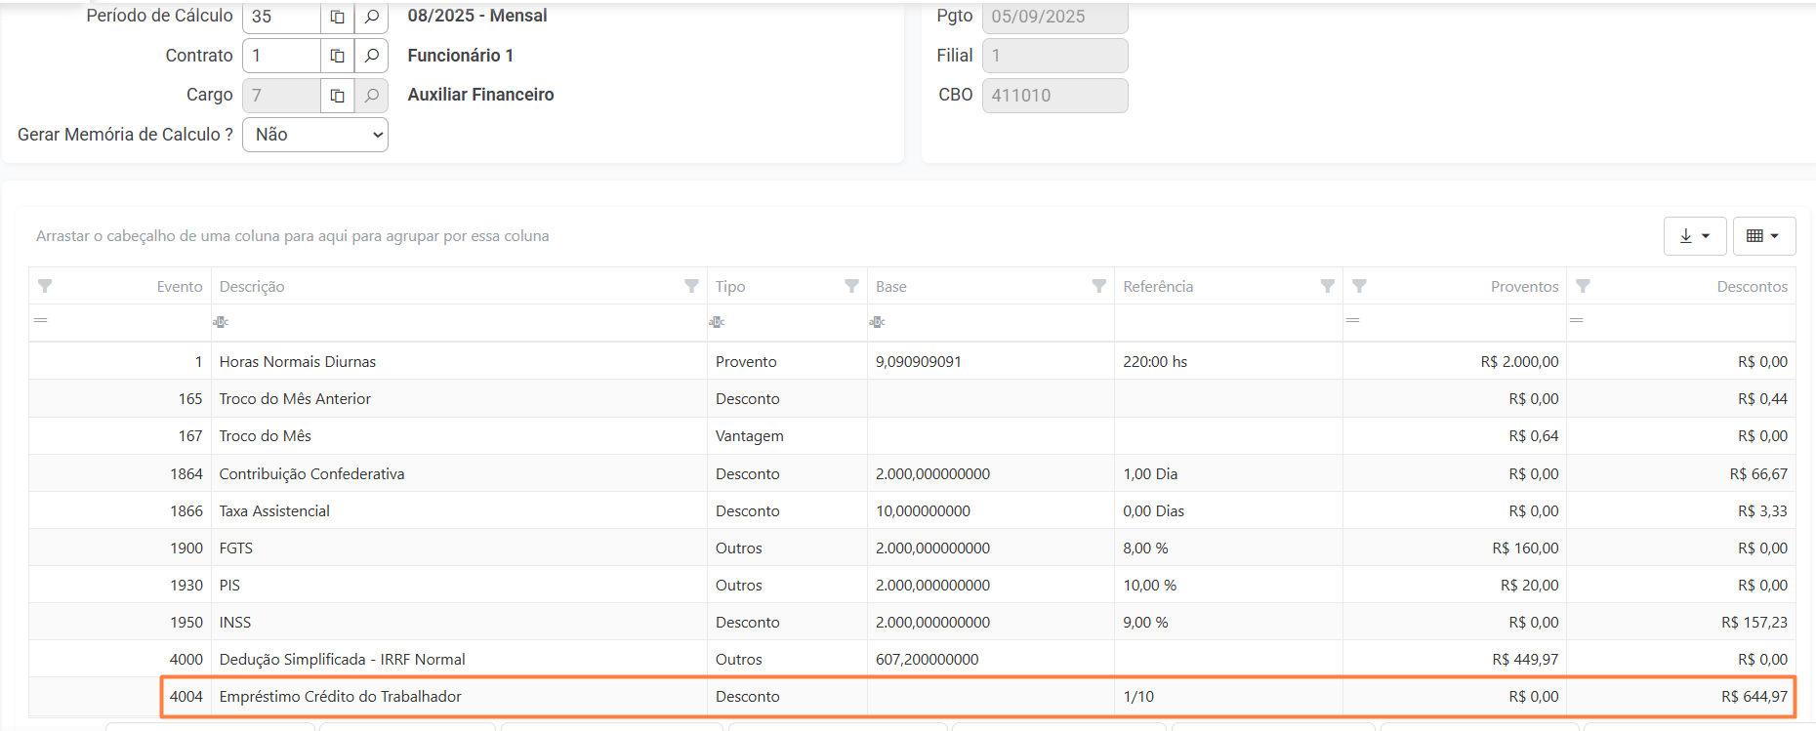Click the R$ 644,97 desconto value
The image size is (1816, 731).
(x=1754, y=696)
